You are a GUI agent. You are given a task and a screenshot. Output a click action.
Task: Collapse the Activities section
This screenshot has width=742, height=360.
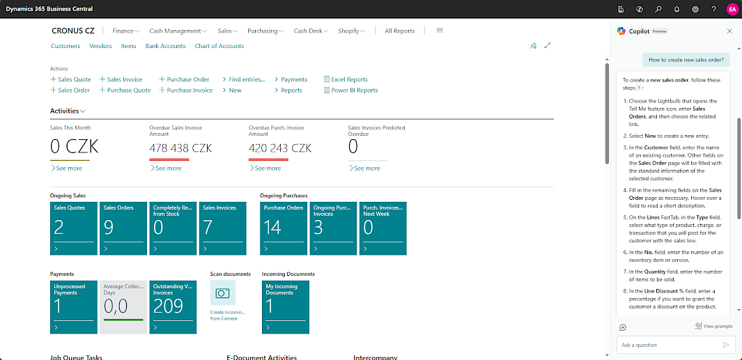click(x=68, y=111)
